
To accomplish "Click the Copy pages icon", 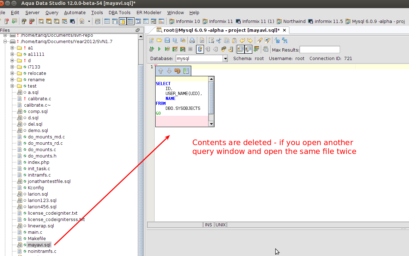I will [227, 41].
